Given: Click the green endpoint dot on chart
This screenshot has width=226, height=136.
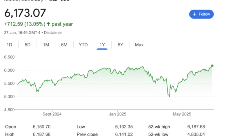Looking at the screenshot, I should pyautogui.click(x=212, y=66).
